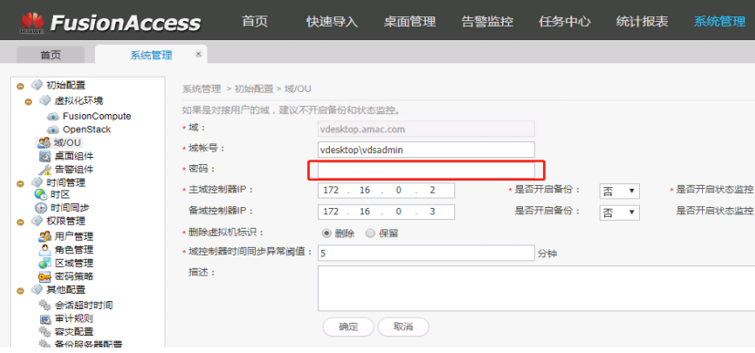
Task: Close the 系统管理 tab
Action: click(198, 54)
